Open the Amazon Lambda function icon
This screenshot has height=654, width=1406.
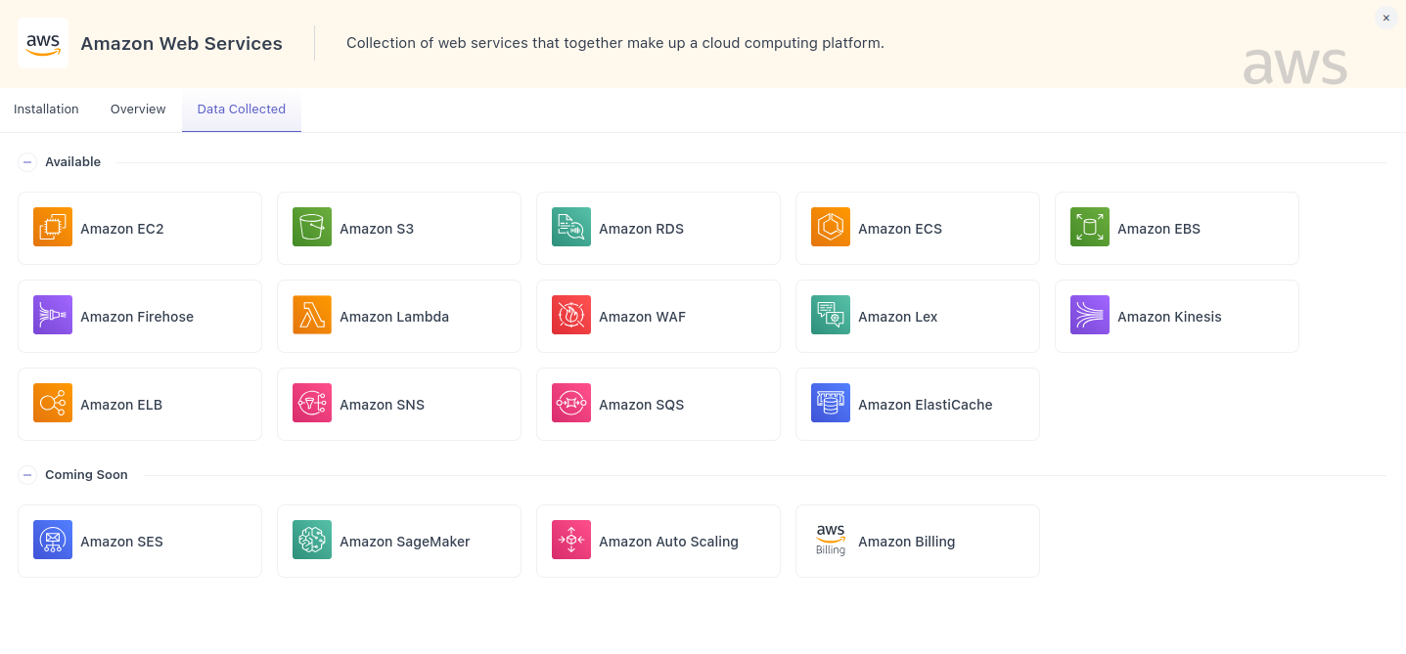[x=312, y=315]
